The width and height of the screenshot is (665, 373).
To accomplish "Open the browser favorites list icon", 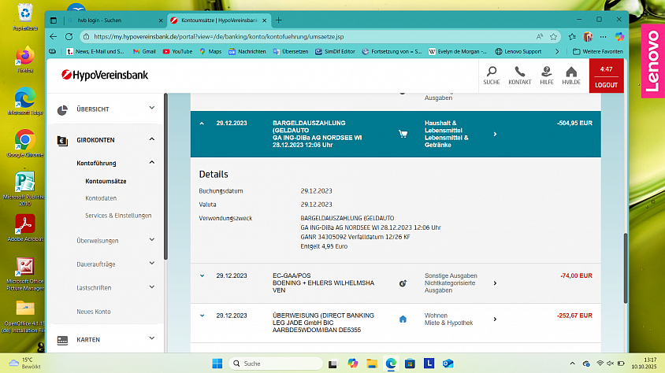I will click(x=572, y=37).
